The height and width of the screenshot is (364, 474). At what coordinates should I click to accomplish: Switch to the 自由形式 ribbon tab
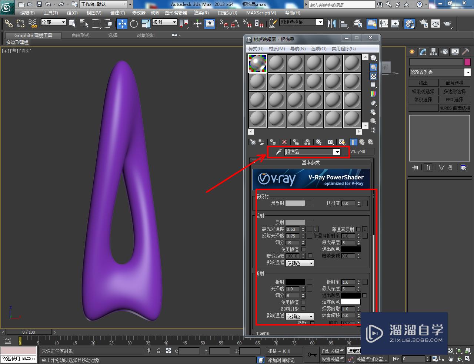click(x=80, y=35)
